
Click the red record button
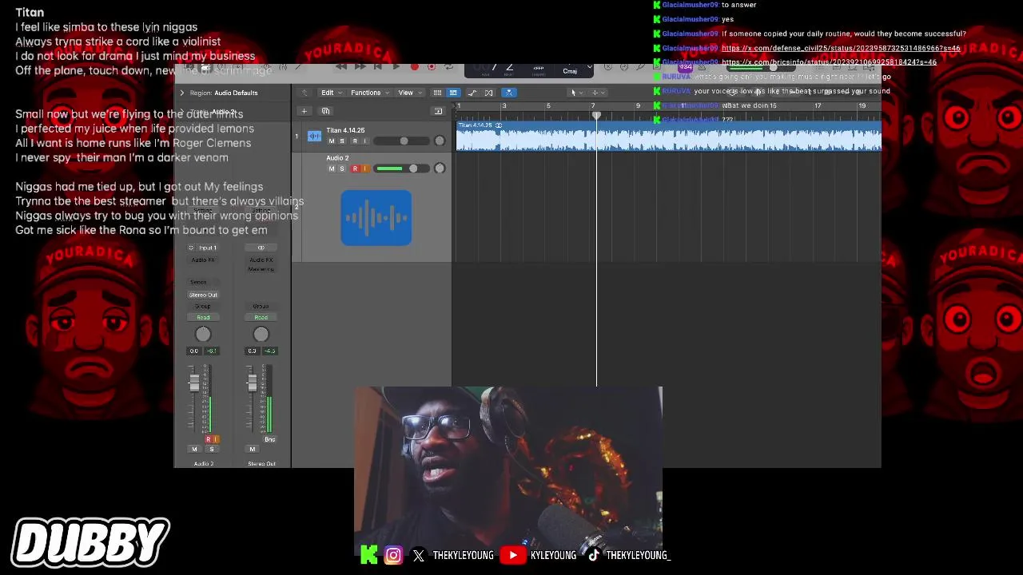pos(414,67)
